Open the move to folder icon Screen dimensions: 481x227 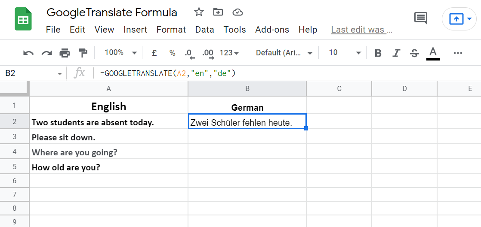pos(218,12)
